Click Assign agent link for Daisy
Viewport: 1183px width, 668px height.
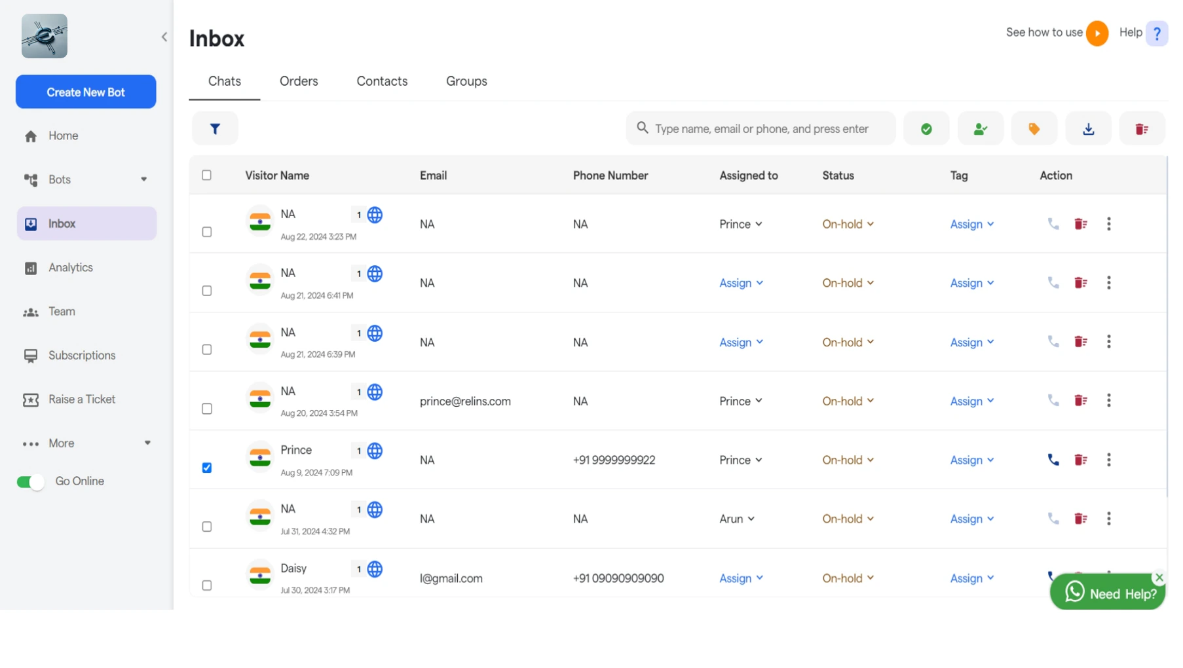click(741, 578)
